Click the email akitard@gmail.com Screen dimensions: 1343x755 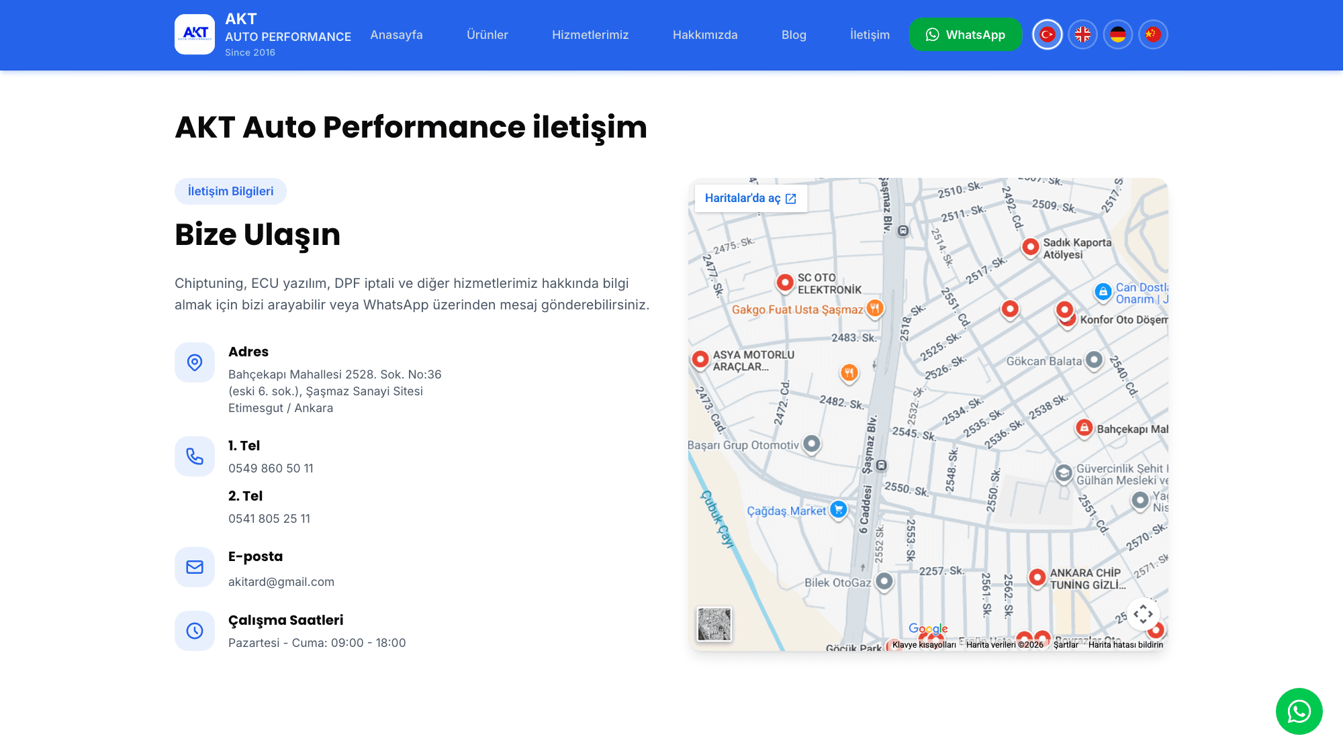coord(281,582)
